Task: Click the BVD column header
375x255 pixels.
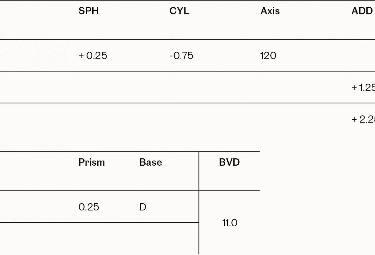Action: click(x=229, y=162)
